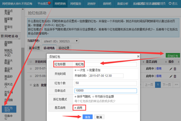The image size is (181, 121).
Task: Select the 批量添加 radio option
Action: 88,70
